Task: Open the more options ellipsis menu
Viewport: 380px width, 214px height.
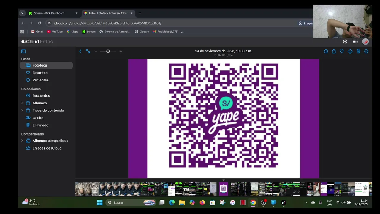Action: point(366,51)
